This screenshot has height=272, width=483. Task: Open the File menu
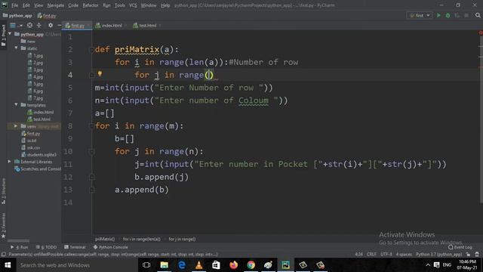coord(14,5)
